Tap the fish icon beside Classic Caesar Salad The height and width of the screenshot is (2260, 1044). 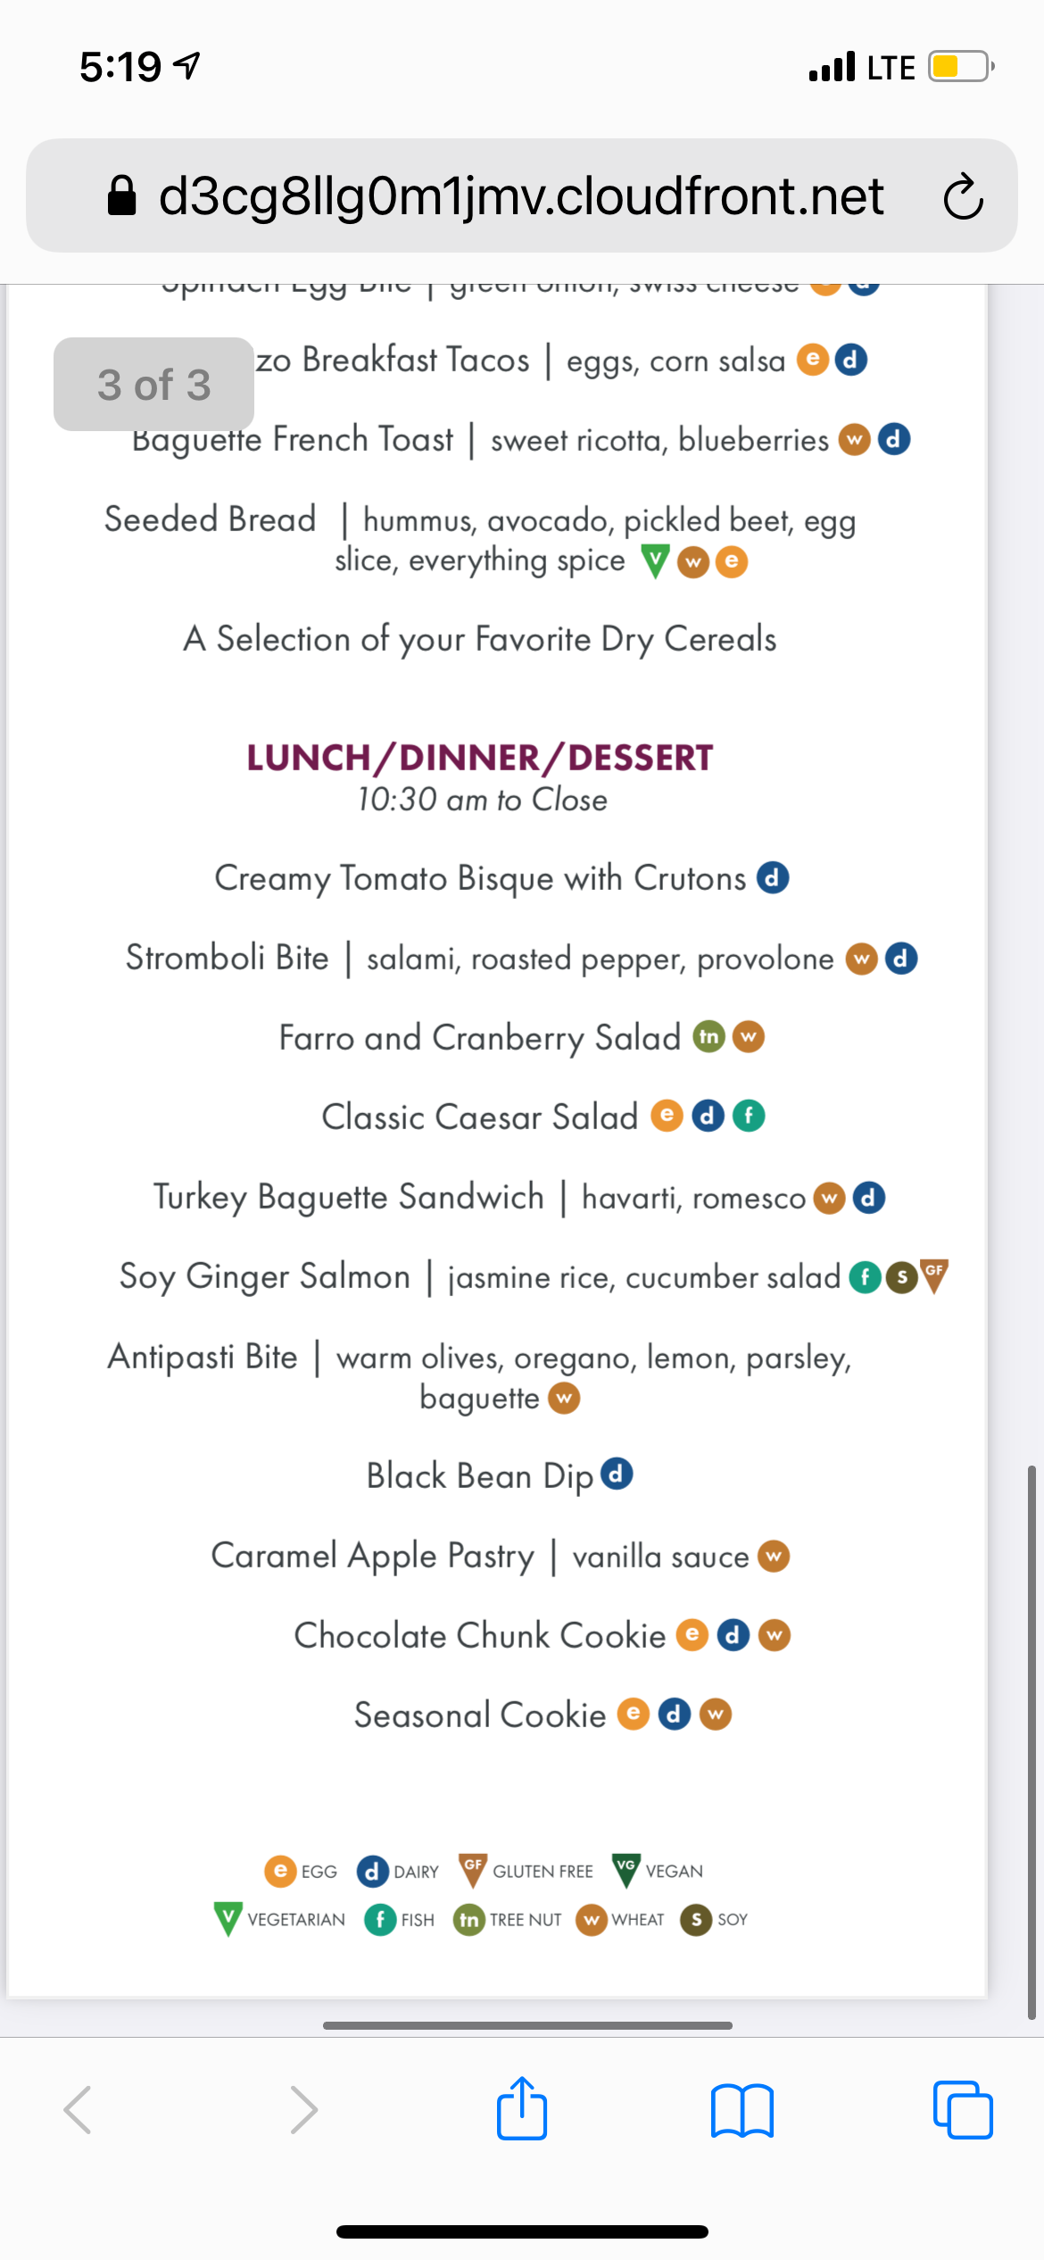click(x=749, y=1116)
